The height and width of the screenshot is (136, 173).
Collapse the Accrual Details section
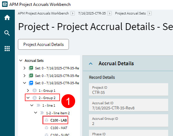coord(91,64)
